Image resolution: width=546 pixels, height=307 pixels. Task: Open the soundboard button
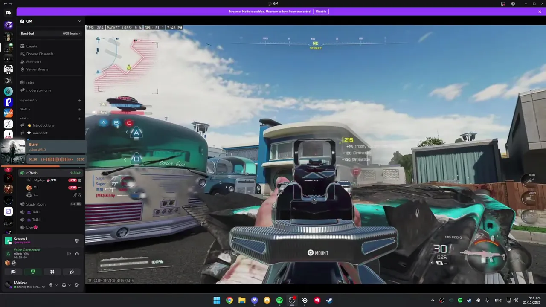pos(72,272)
